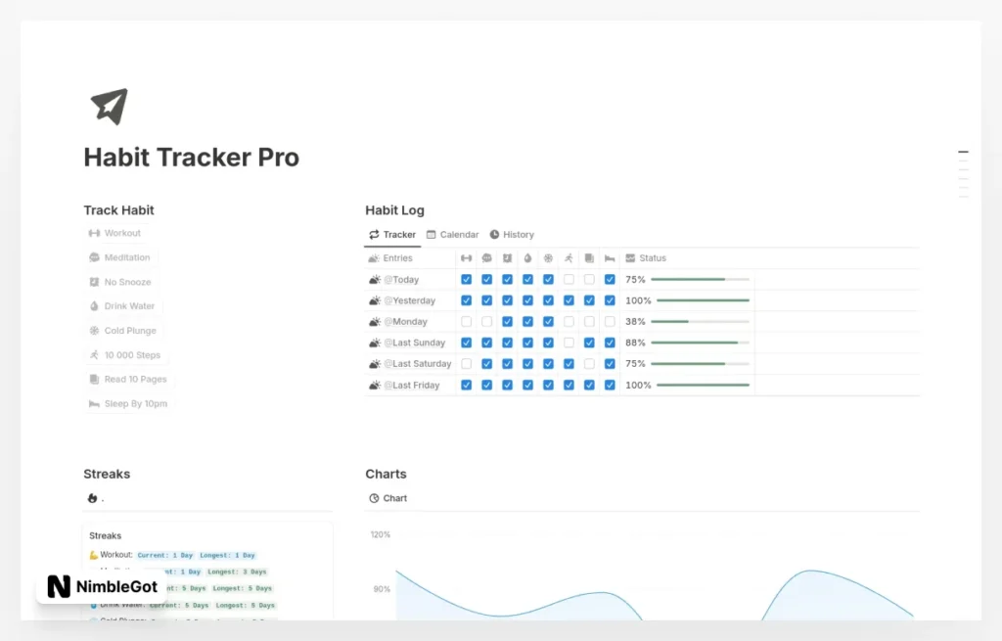The height and width of the screenshot is (641, 1002).
Task: Click the weather icon beside @Today
Action: pos(375,279)
